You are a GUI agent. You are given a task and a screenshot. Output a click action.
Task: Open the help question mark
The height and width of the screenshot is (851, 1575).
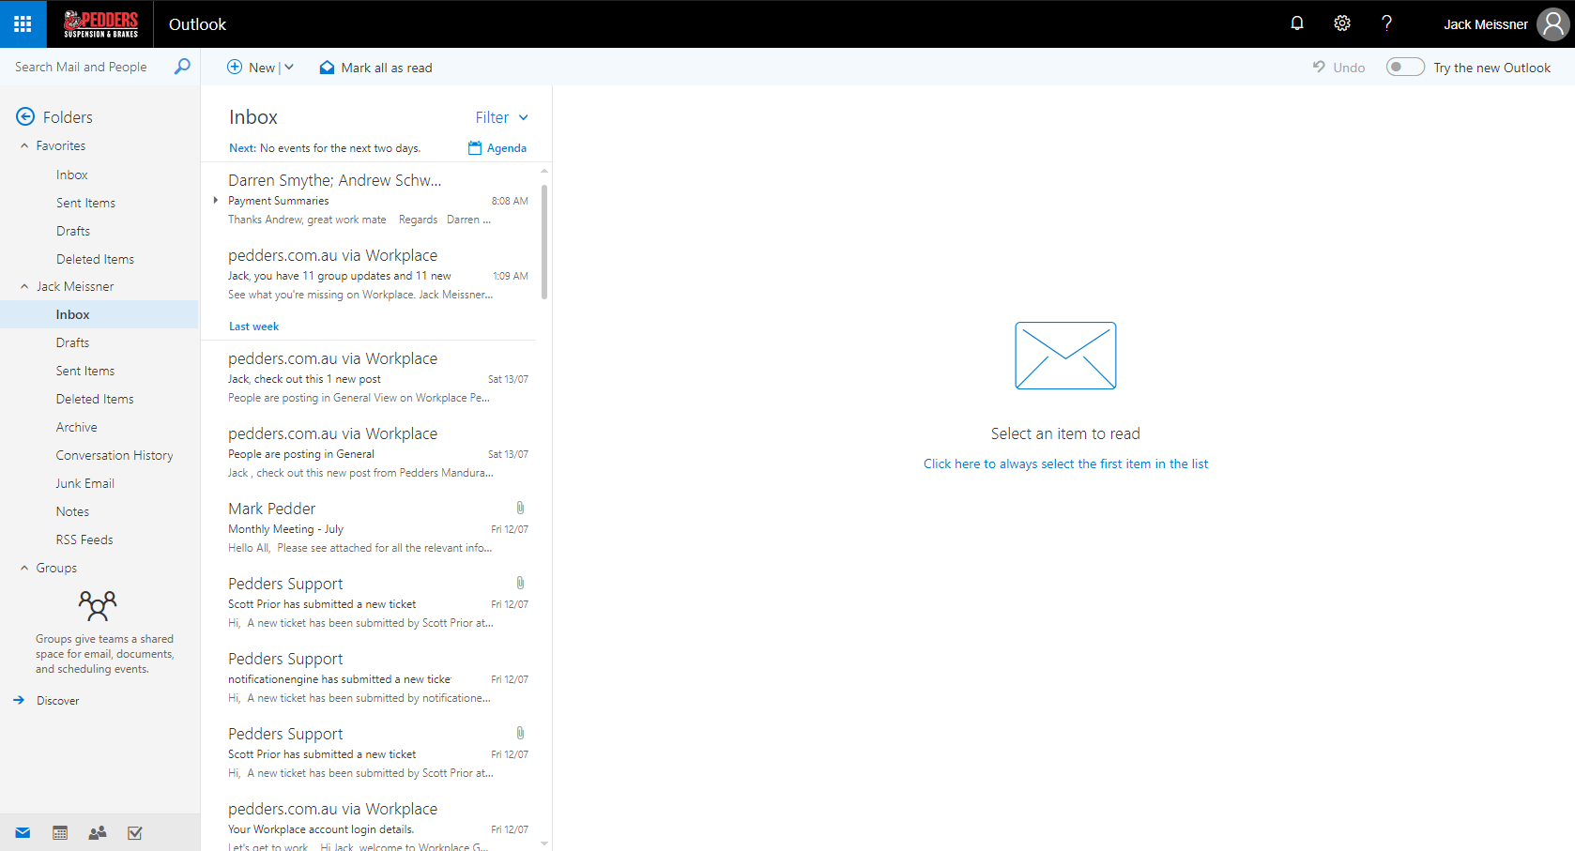1386,23
